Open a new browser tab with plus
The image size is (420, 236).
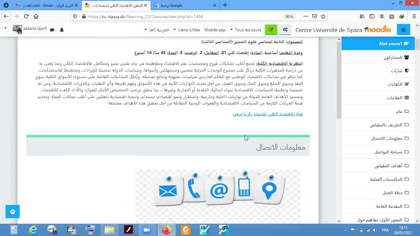[x=225, y=5]
